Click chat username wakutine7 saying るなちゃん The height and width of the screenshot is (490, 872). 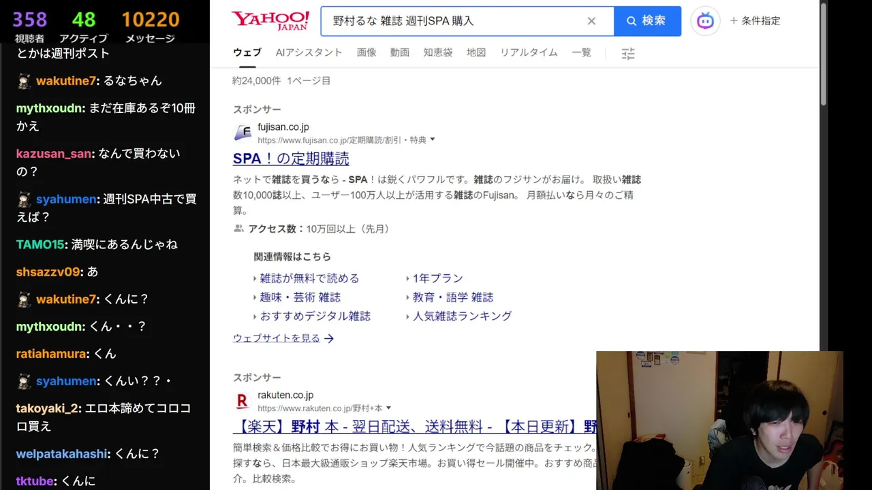point(66,81)
